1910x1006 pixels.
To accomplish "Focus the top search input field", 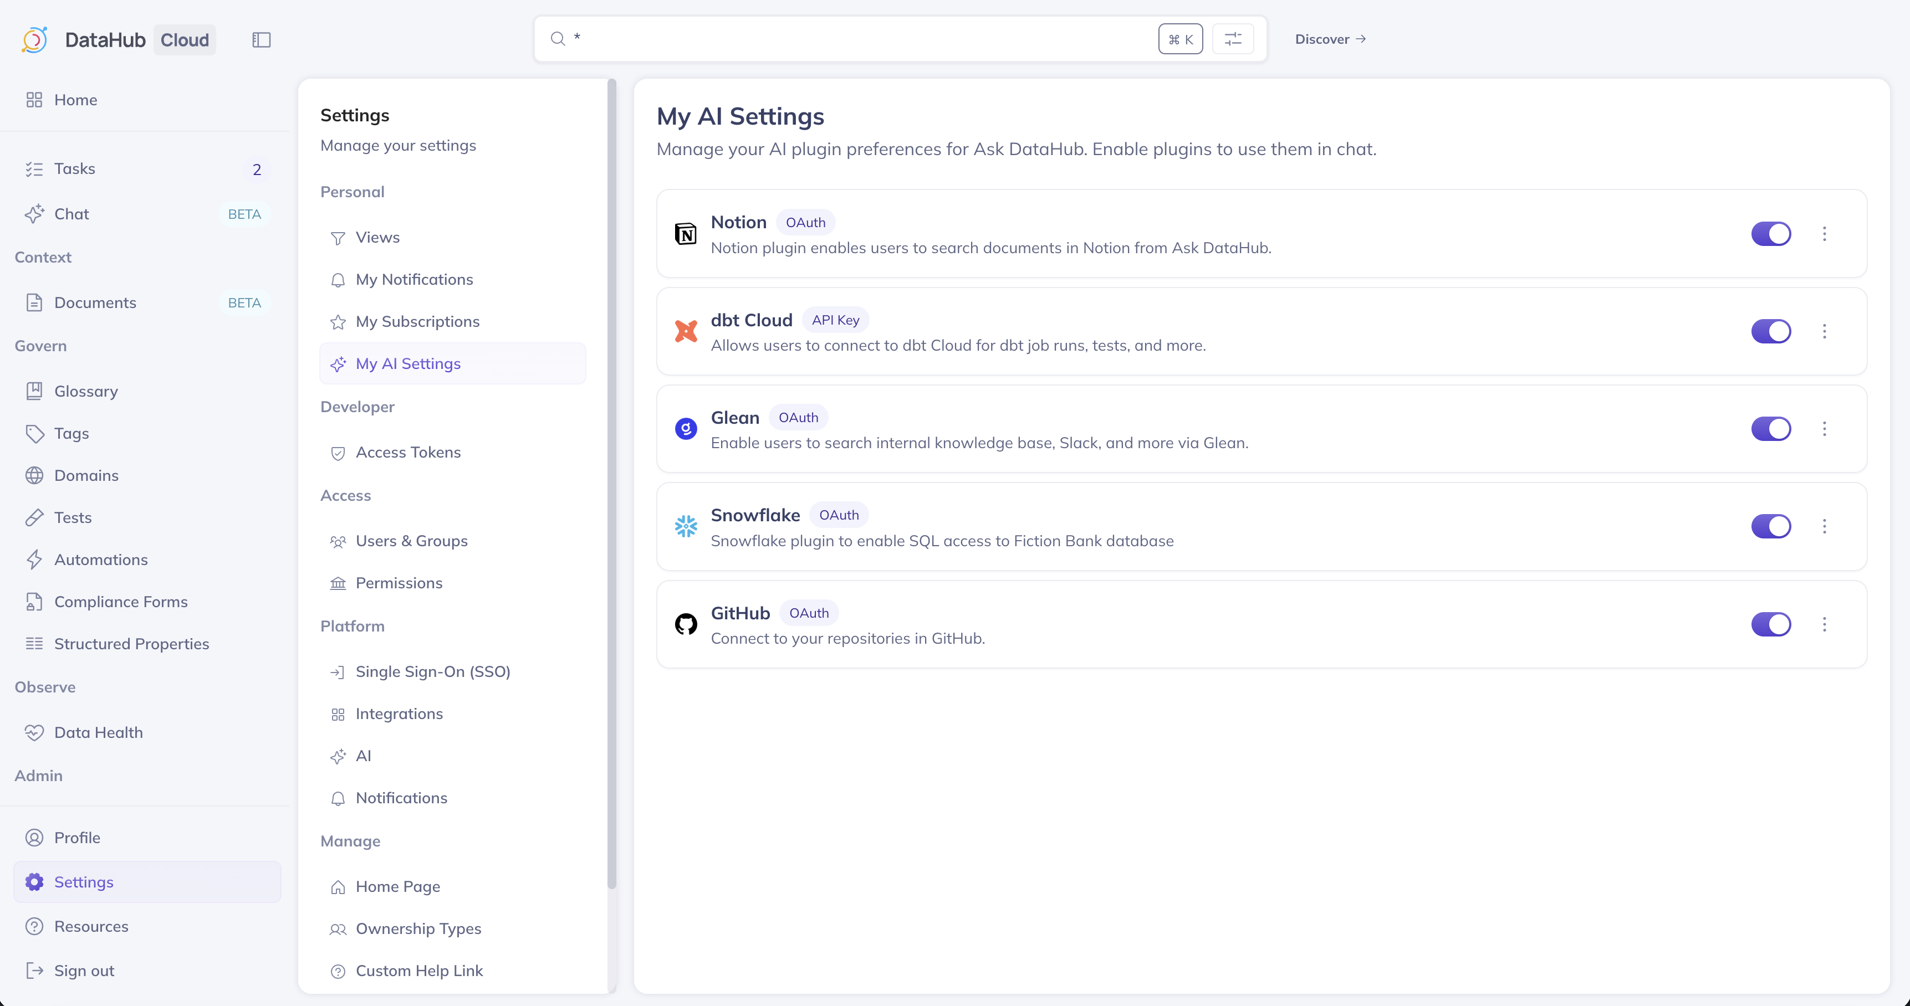I will pyautogui.click(x=852, y=39).
